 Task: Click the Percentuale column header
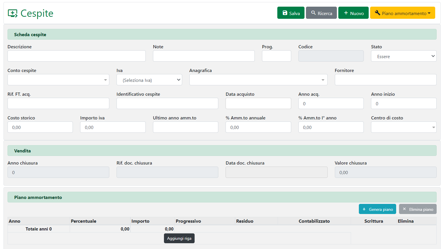tap(84, 221)
